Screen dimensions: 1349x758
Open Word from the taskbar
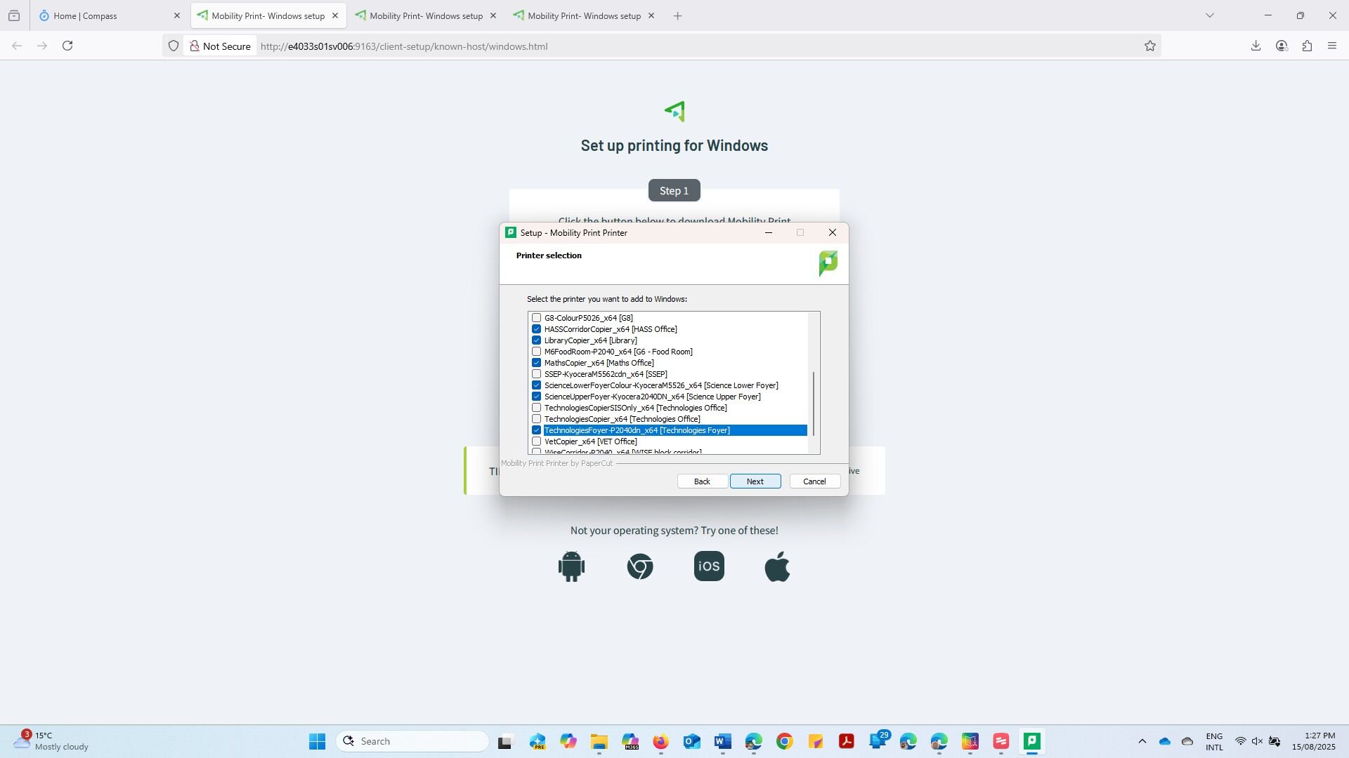pos(722,742)
